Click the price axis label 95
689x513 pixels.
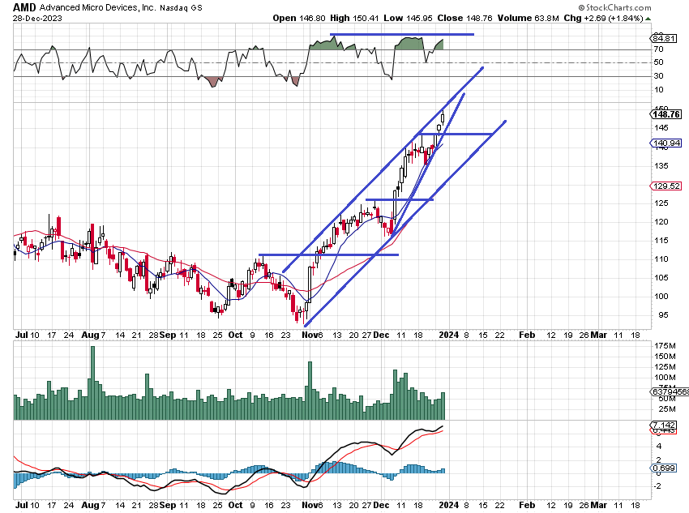click(662, 315)
